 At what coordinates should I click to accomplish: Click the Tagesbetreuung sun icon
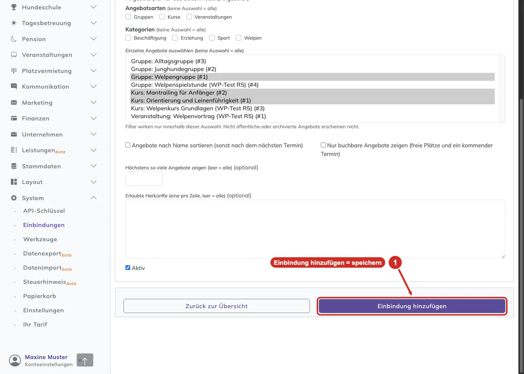[x=14, y=23]
